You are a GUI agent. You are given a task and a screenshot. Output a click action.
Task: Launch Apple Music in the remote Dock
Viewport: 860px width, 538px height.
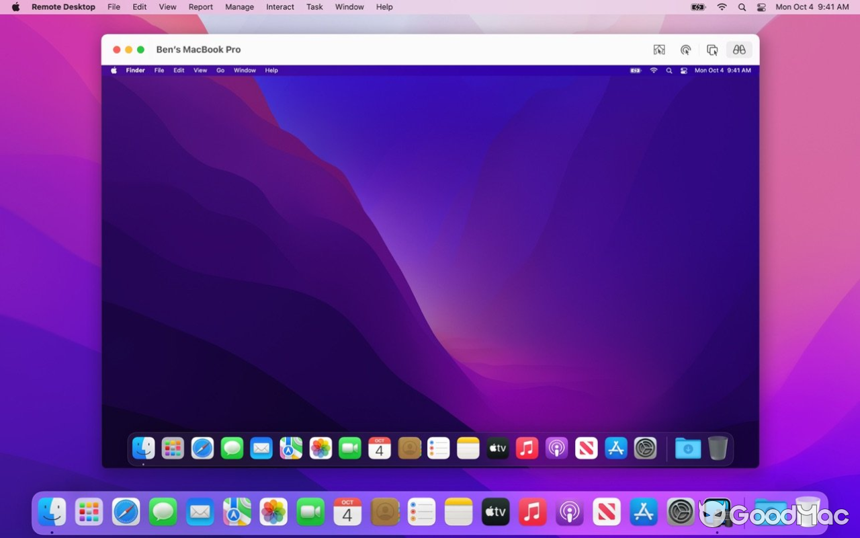tap(527, 448)
